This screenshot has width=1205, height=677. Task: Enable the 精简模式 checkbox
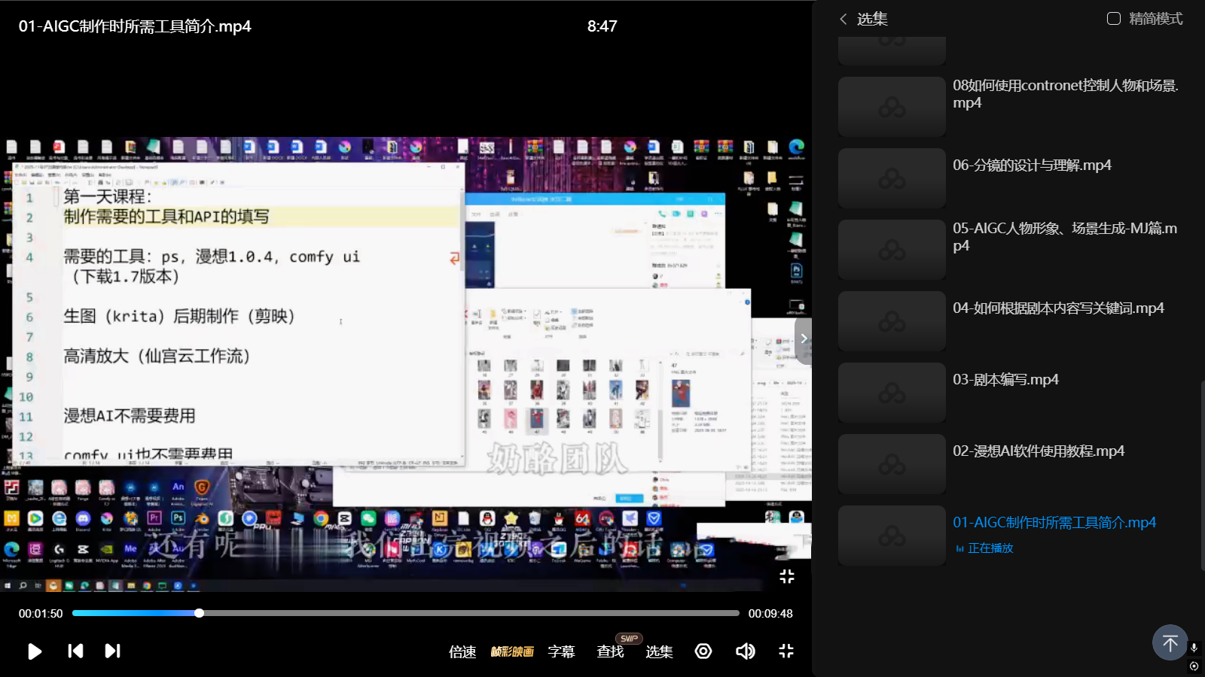(1114, 19)
